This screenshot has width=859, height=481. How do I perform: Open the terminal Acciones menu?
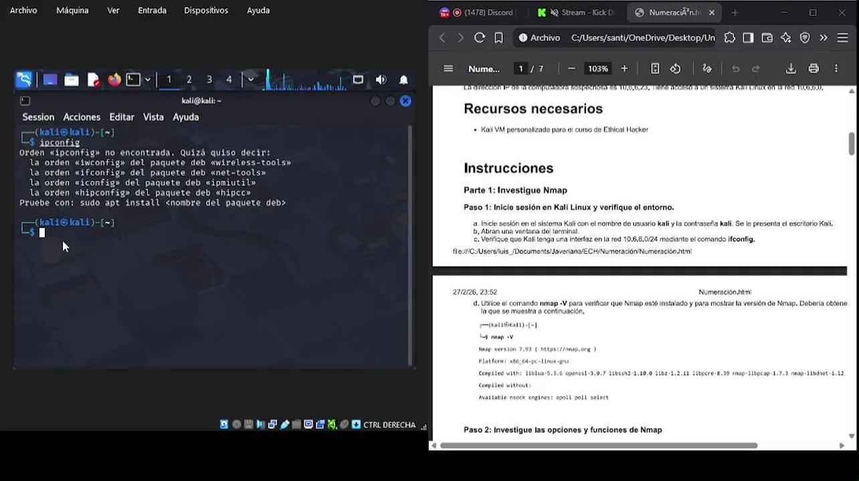coord(82,117)
